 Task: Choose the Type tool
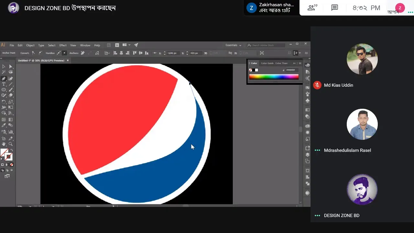(x=4, y=84)
